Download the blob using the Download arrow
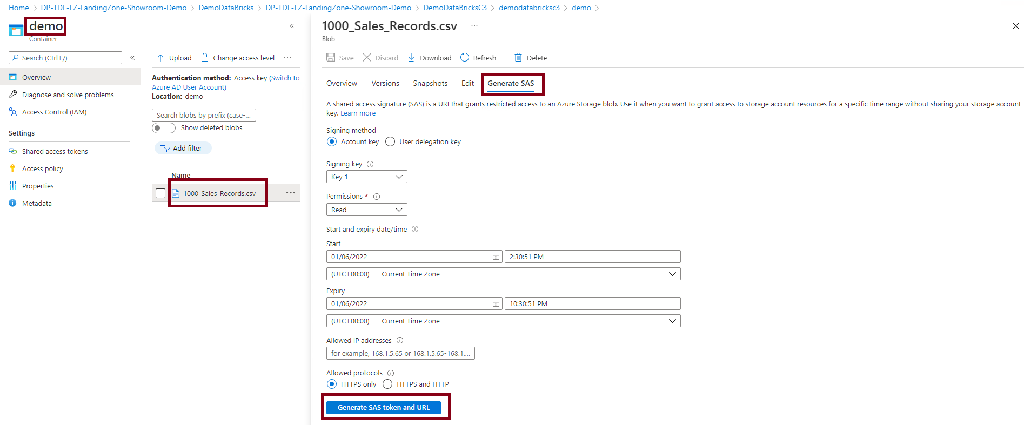Screen dimensions: 1024x425 (411, 57)
